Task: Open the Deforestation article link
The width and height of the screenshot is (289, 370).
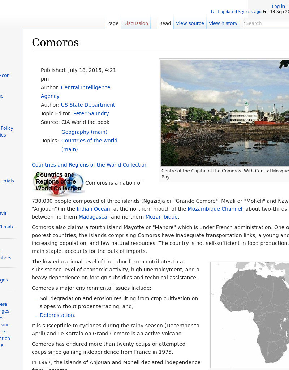Action: pyautogui.click(x=57, y=315)
